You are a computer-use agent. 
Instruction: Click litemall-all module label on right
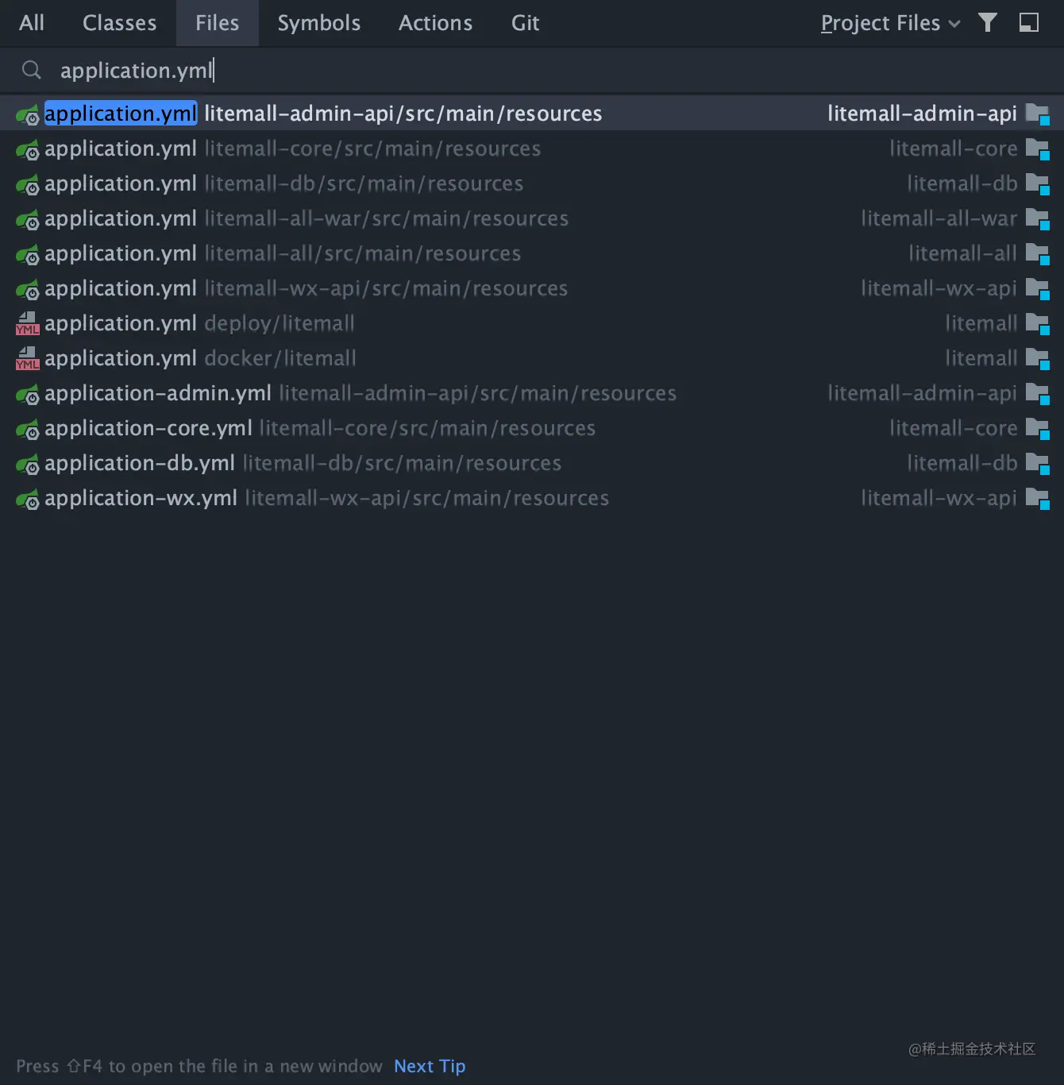coord(963,253)
